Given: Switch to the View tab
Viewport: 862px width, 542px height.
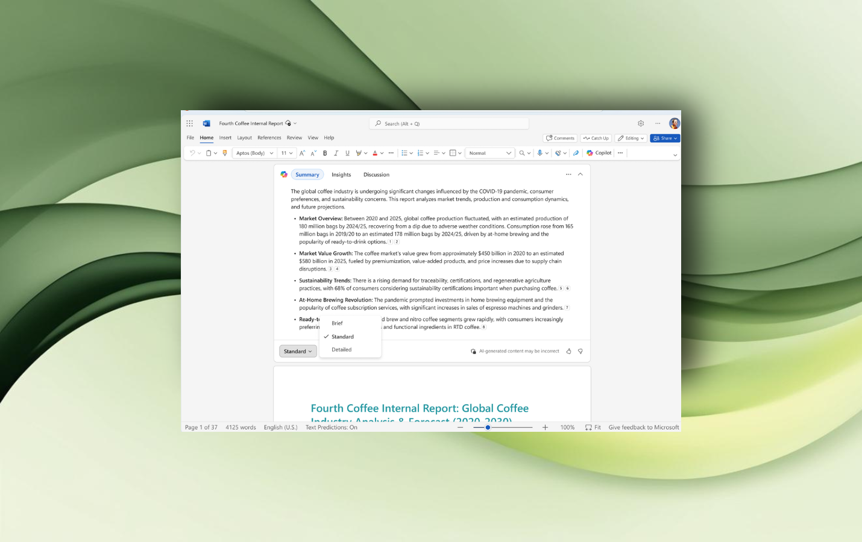Looking at the screenshot, I should click(x=313, y=138).
